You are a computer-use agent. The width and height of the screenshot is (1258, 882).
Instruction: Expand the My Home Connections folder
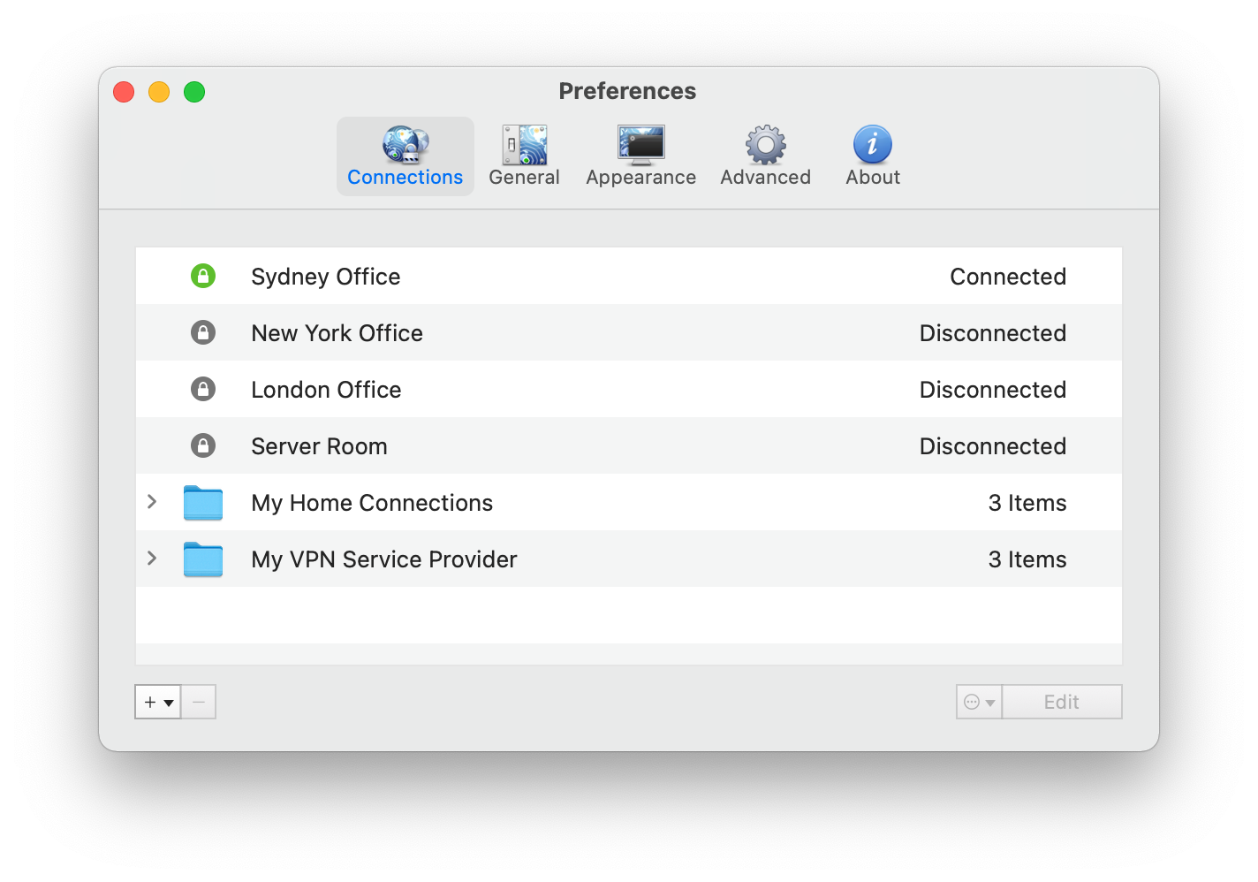click(152, 502)
